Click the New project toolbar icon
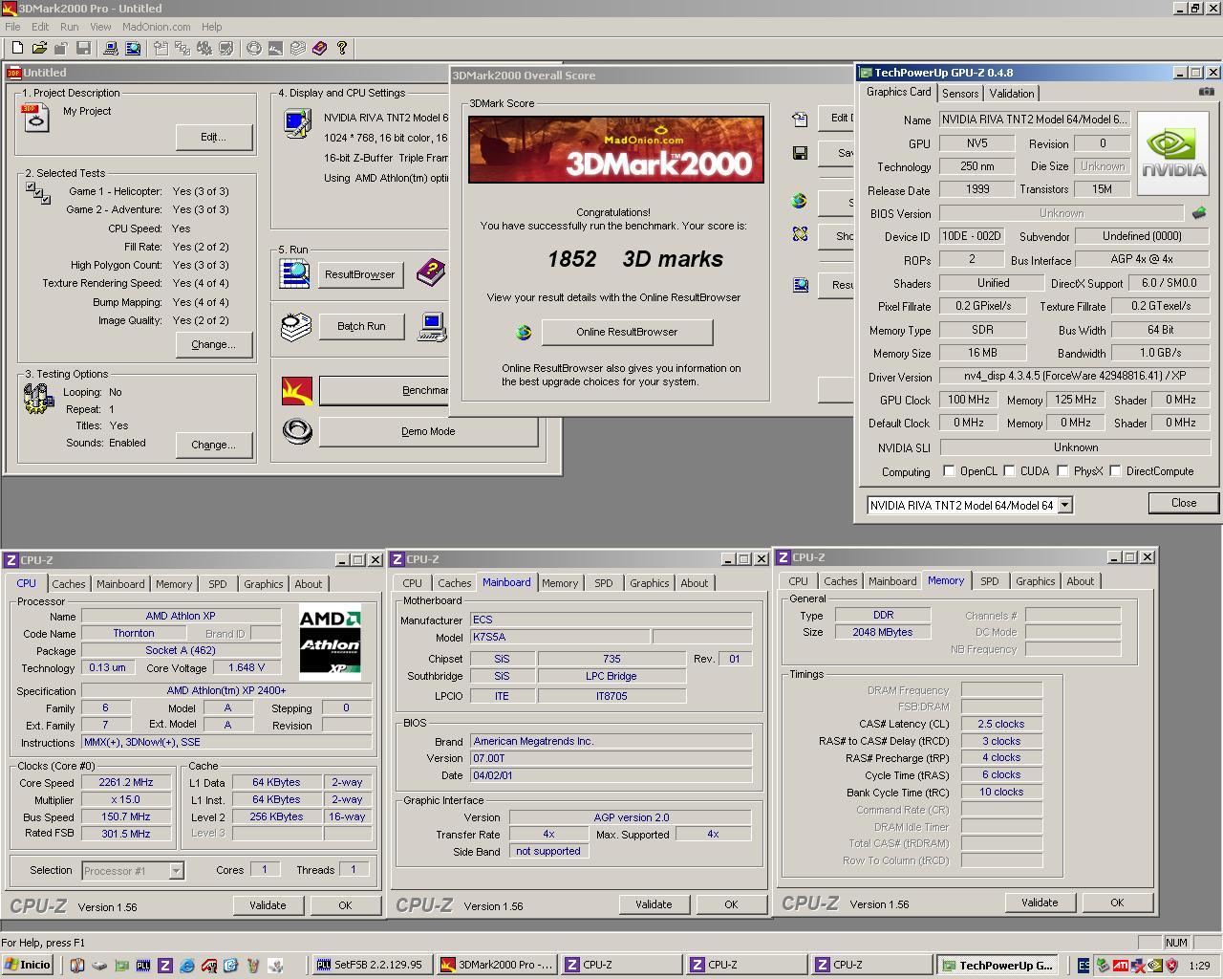The width and height of the screenshot is (1223, 979). point(16,48)
